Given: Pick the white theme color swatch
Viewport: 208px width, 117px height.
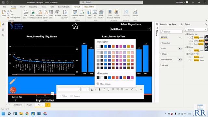Looking at the screenshot, I should pyautogui.click(x=98, y=46).
